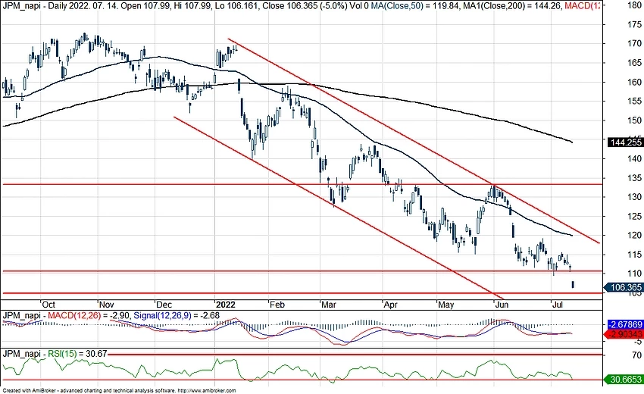The width and height of the screenshot is (644, 394).
Task: Click the 170 price axis label
Action: click(635, 43)
